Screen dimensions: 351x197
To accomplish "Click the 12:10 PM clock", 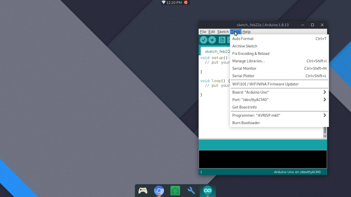I will coord(174,2).
